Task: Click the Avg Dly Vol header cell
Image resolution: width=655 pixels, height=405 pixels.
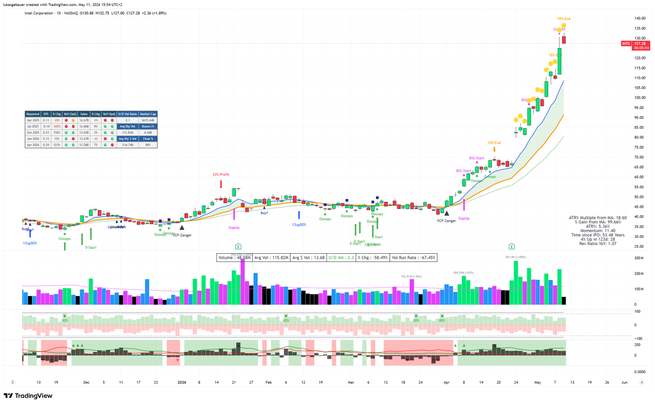Action: click(x=128, y=126)
